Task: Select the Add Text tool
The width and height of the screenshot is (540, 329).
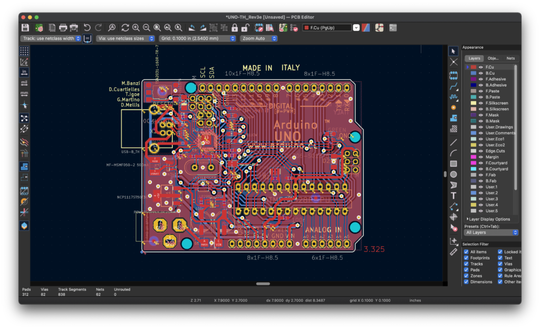Action: pyautogui.click(x=454, y=196)
